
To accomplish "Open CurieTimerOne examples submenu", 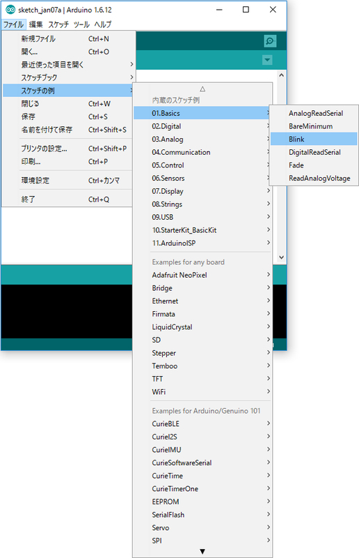I will coord(202,489).
